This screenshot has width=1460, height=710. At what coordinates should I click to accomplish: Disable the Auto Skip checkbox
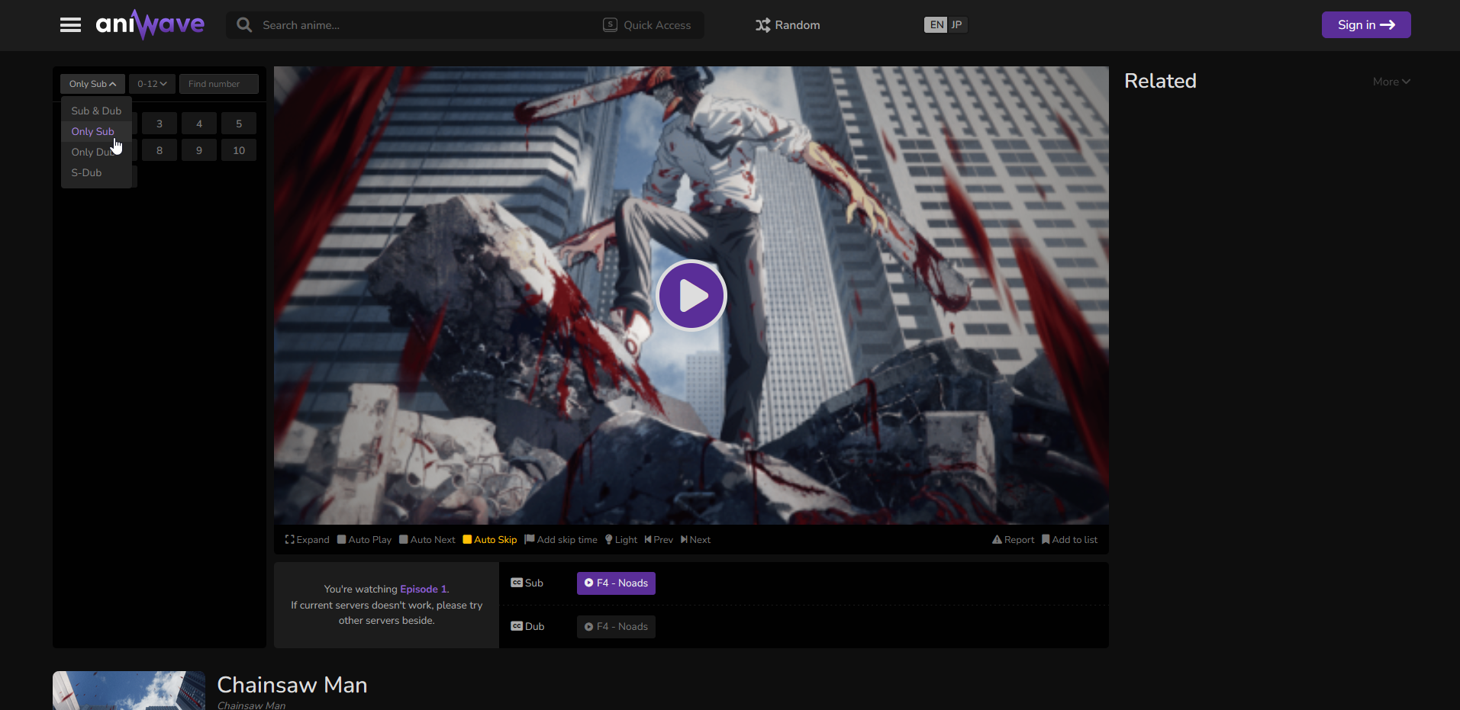(467, 540)
